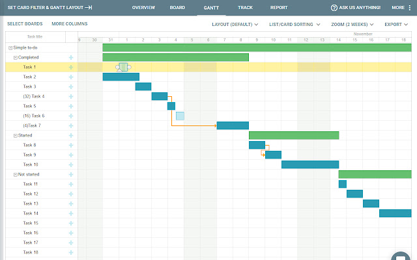
Task: Click the plus icon beside Task 18
Action: coord(71,253)
